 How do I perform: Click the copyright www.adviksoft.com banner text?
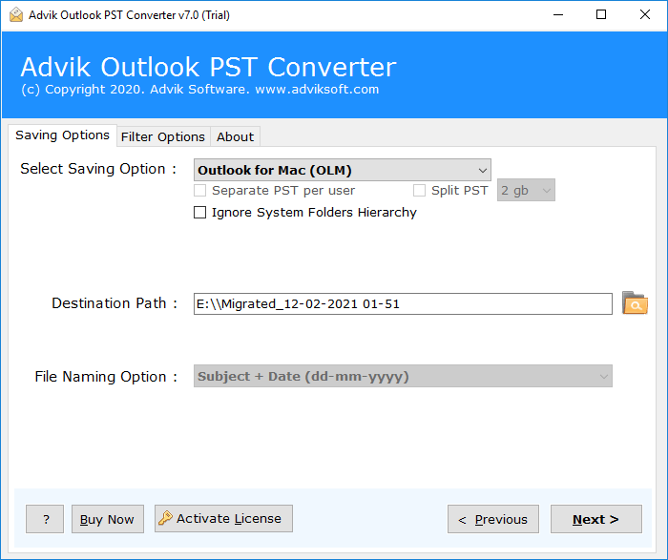(199, 90)
